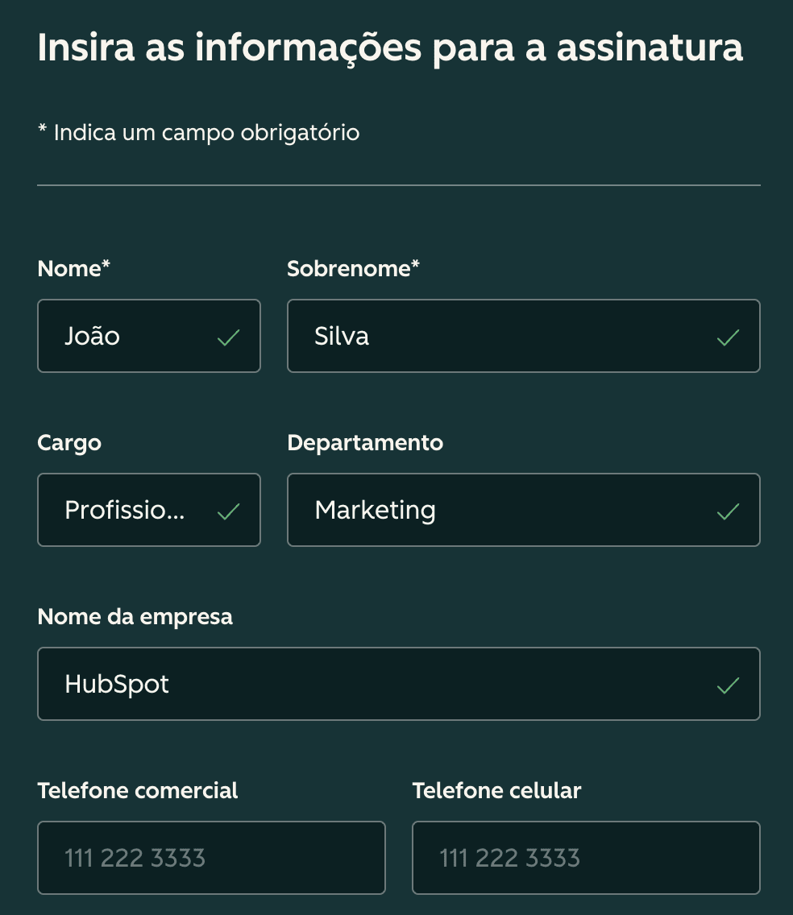Select the Sobrenome* label text
The height and width of the screenshot is (915, 793).
[353, 268]
